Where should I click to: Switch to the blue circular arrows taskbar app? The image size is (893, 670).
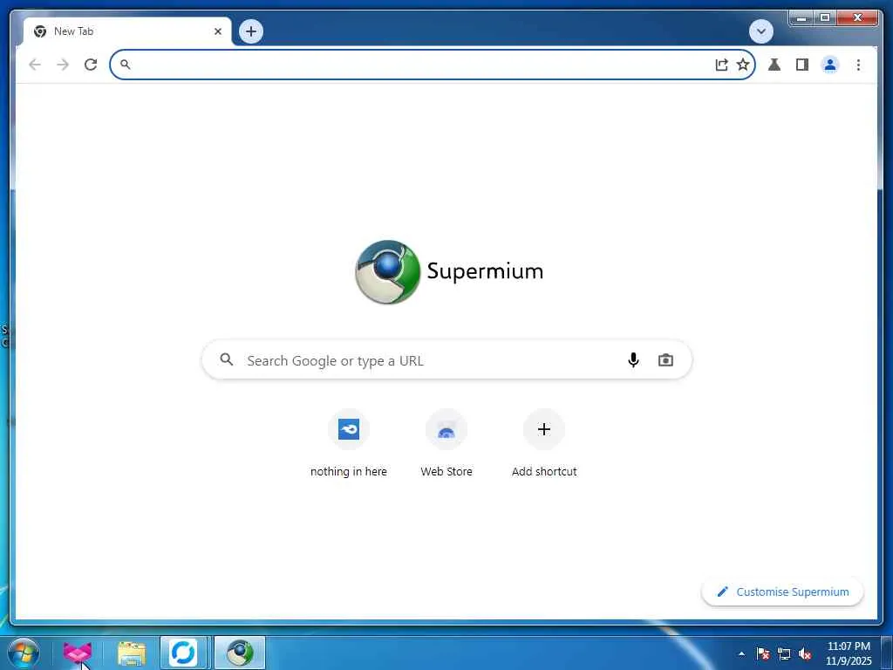pyautogui.click(x=183, y=653)
